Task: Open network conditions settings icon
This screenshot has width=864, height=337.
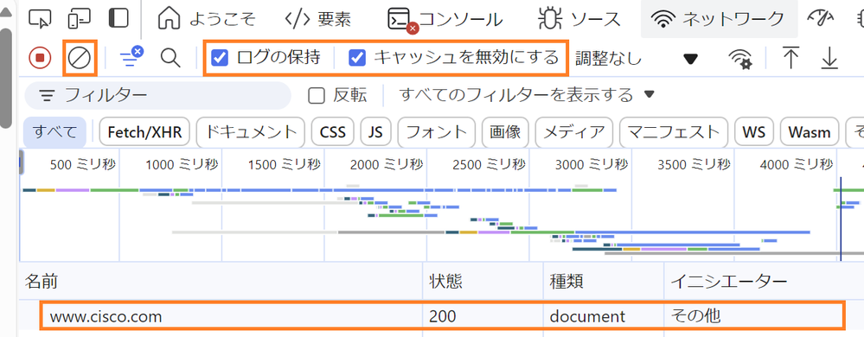Action: pyautogui.click(x=740, y=58)
